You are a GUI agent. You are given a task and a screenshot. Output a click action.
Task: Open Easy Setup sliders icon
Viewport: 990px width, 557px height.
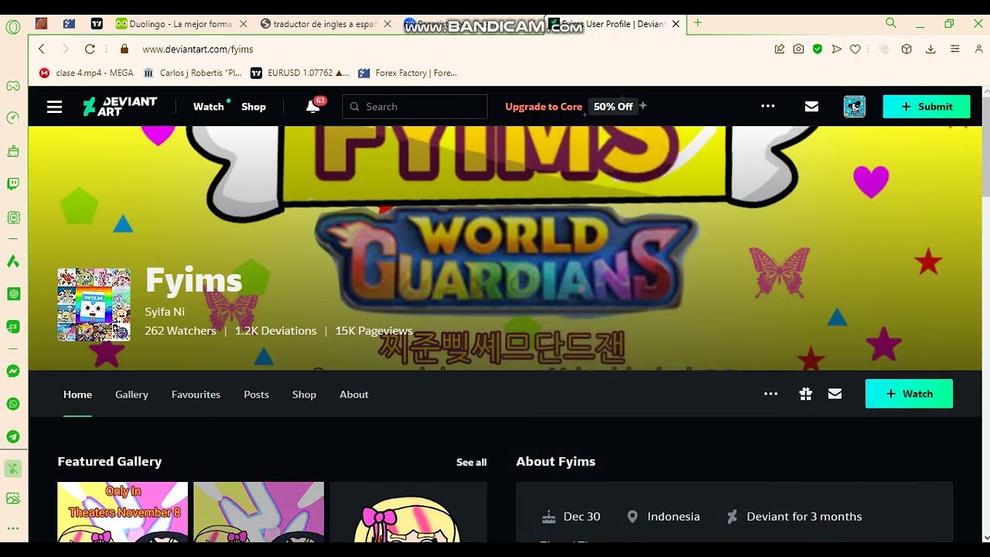(955, 49)
